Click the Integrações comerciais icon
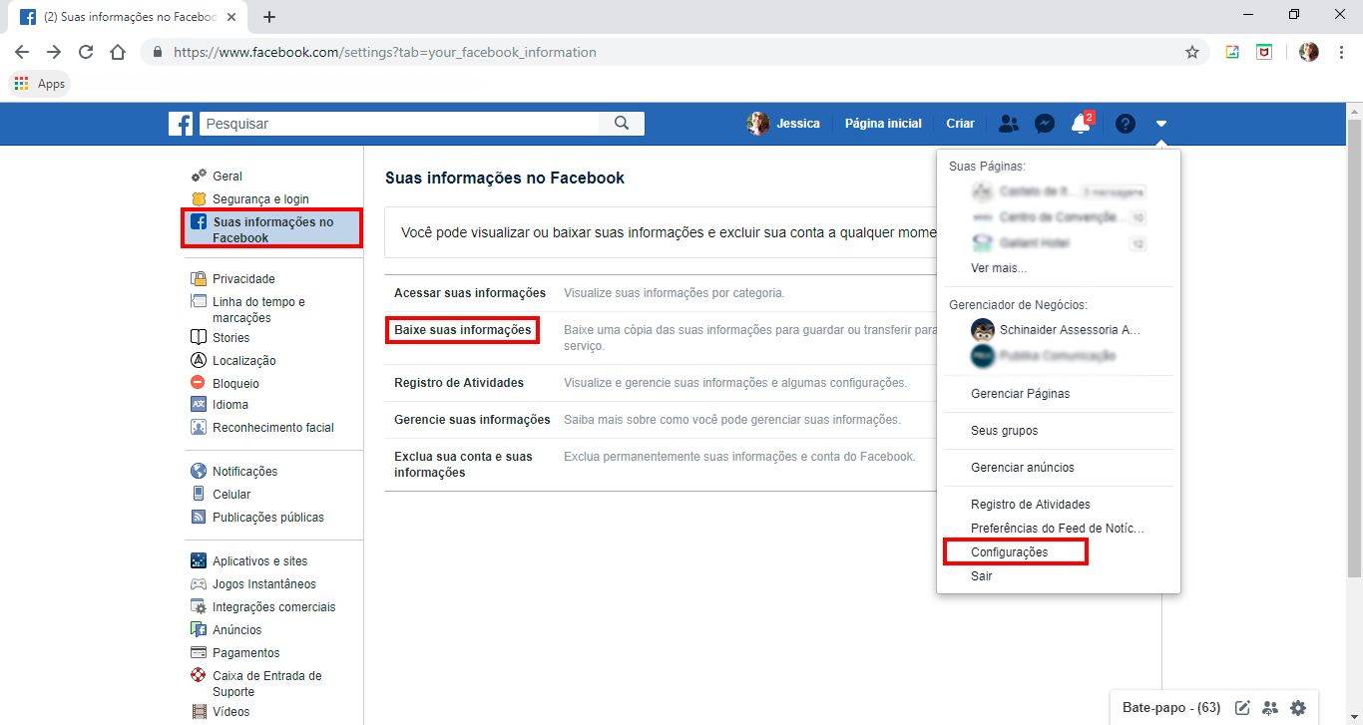 click(x=198, y=607)
